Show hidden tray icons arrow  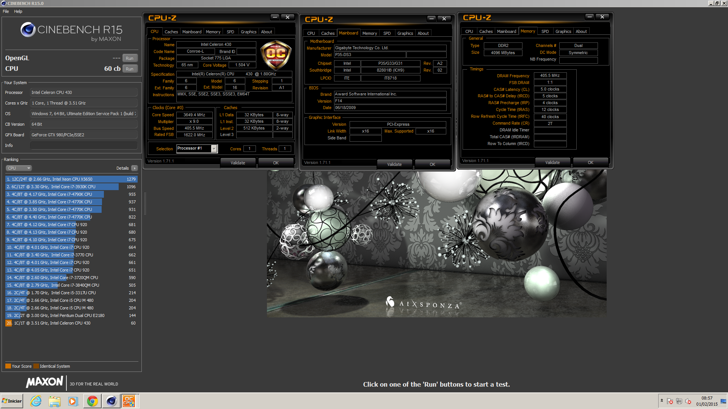(x=662, y=401)
